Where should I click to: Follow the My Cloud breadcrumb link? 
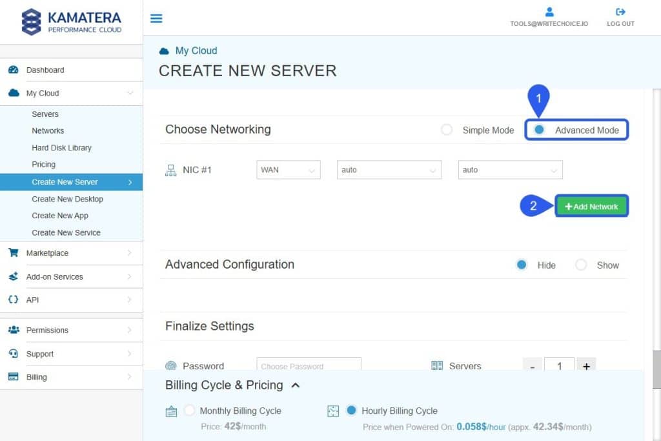(x=196, y=50)
